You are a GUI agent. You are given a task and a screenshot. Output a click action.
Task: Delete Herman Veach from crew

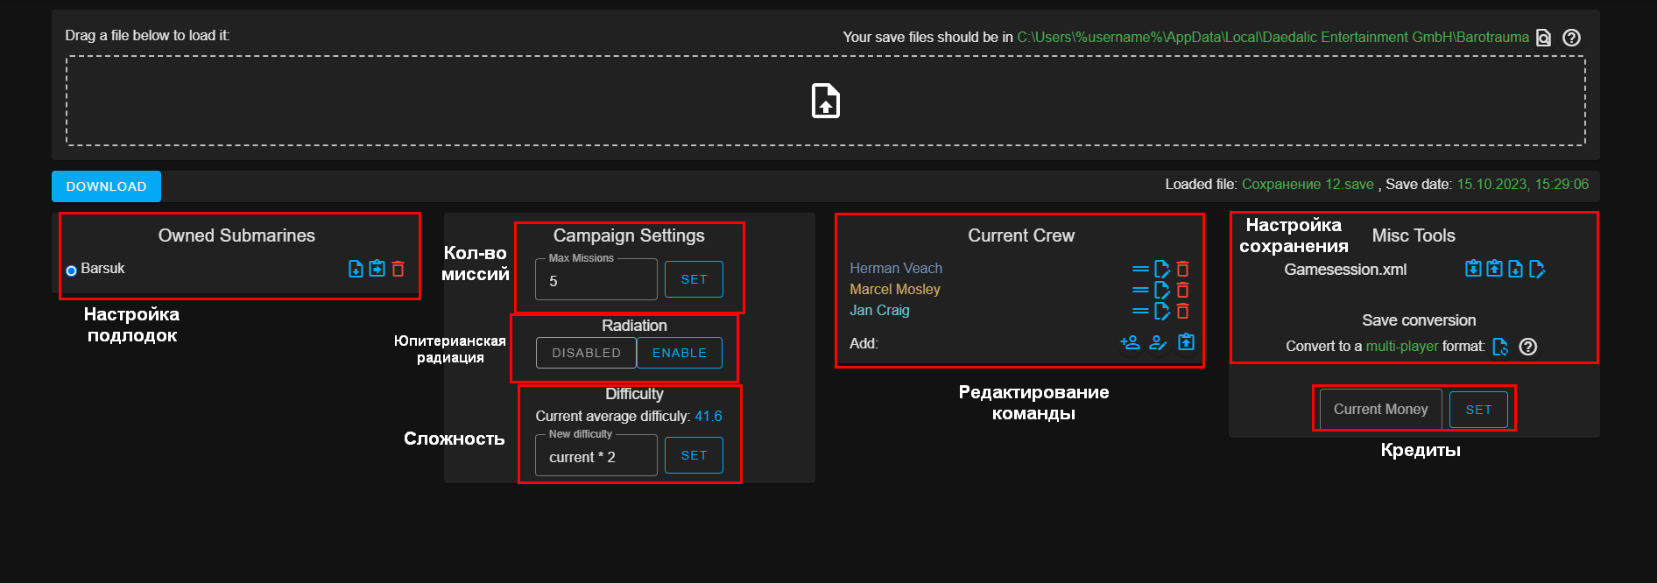tap(1182, 269)
